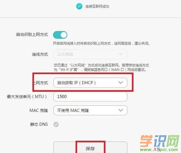Open the www.XSpic.com watermark link
Screen dimensions: 181x153
(x=159, y=150)
